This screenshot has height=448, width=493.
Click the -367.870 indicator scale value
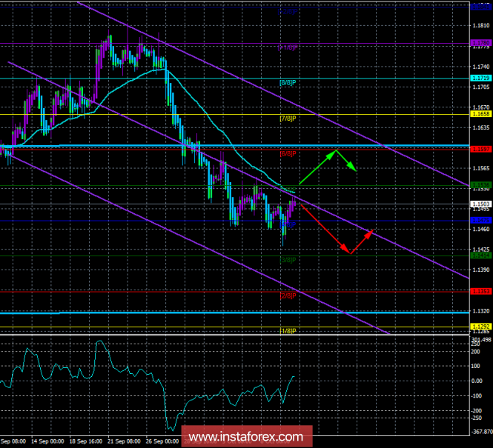[x=481, y=432]
